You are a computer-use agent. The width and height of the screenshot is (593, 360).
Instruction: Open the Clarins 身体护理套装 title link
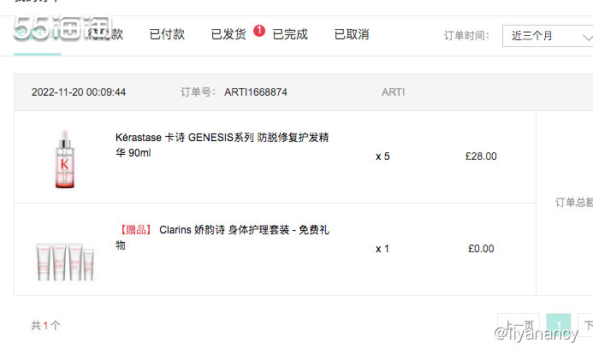coord(222,237)
